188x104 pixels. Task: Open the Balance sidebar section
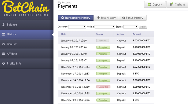[27, 25]
